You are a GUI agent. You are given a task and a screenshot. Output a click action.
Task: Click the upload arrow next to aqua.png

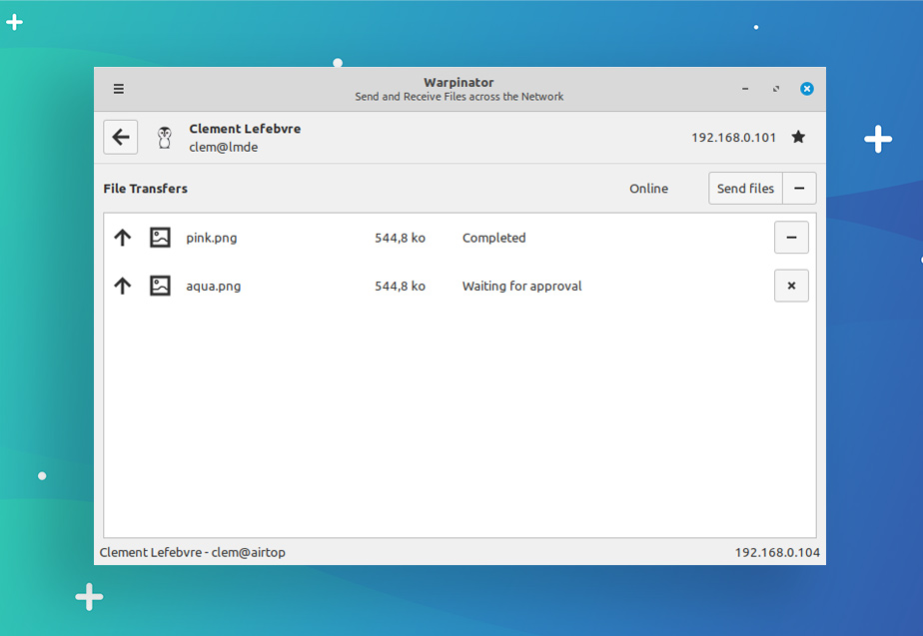[122, 286]
